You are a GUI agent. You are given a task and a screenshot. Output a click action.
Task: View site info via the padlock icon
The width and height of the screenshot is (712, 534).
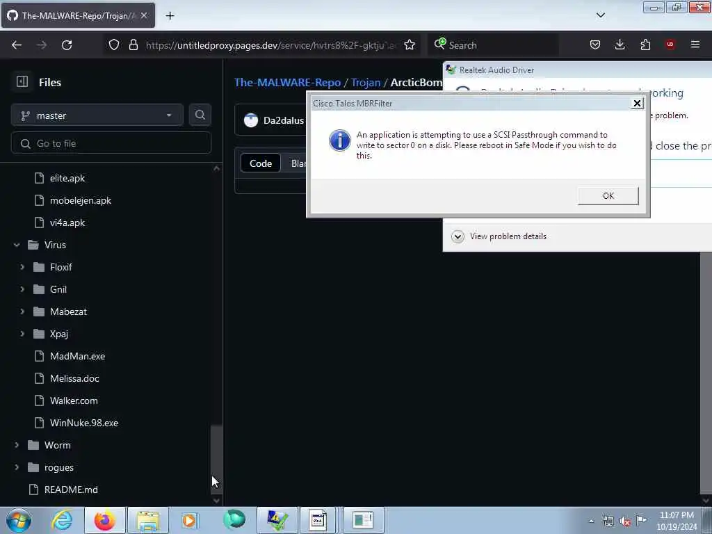pos(133,45)
